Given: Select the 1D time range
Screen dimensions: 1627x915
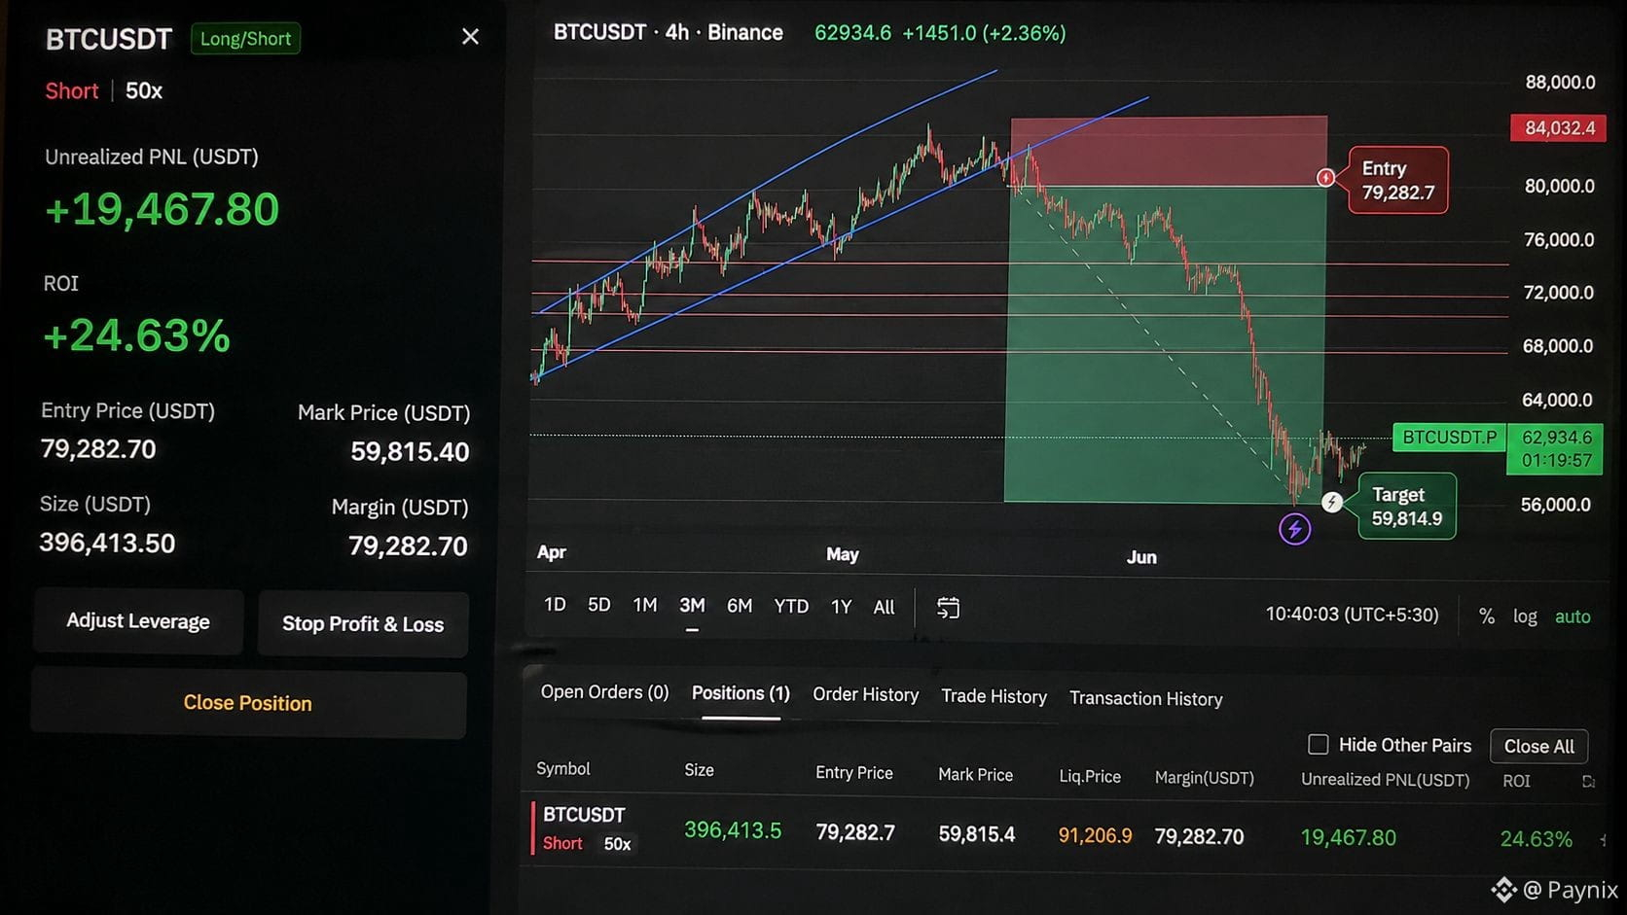Looking at the screenshot, I should [555, 605].
